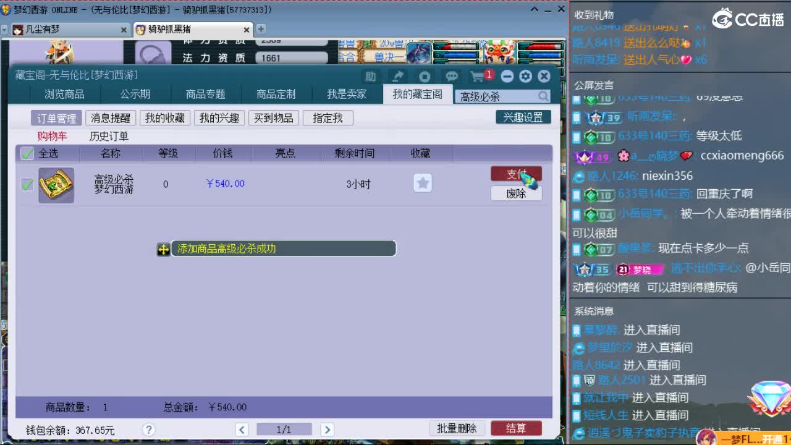Image resolution: width=791 pixels, height=445 pixels.
Task: Click the chat bubble icon on Cangbaoge toolbar
Action: (452, 76)
